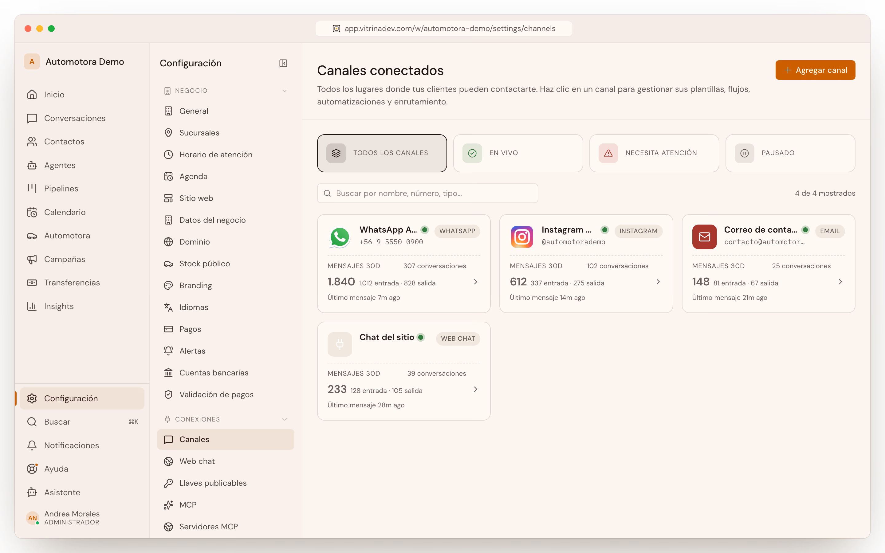Click the Instagram channel logo

522,237
